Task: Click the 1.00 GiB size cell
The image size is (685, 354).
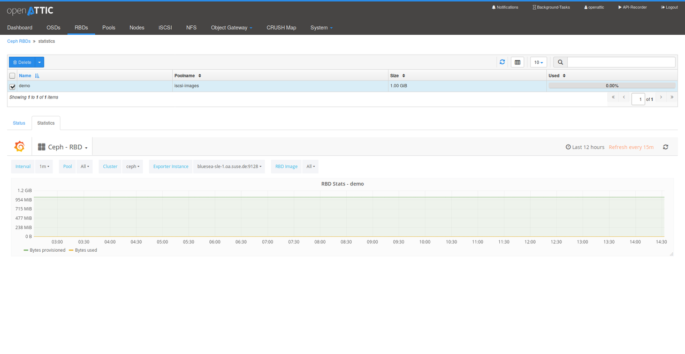Action: [467, 86]
